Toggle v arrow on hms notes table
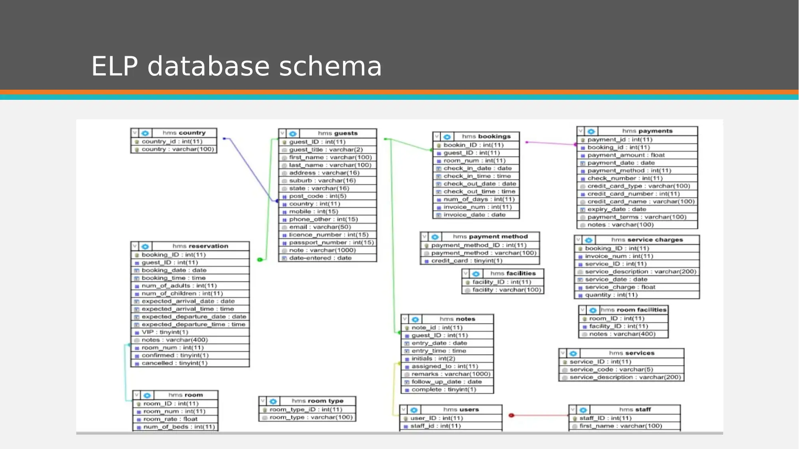 (x=405, y=320)
